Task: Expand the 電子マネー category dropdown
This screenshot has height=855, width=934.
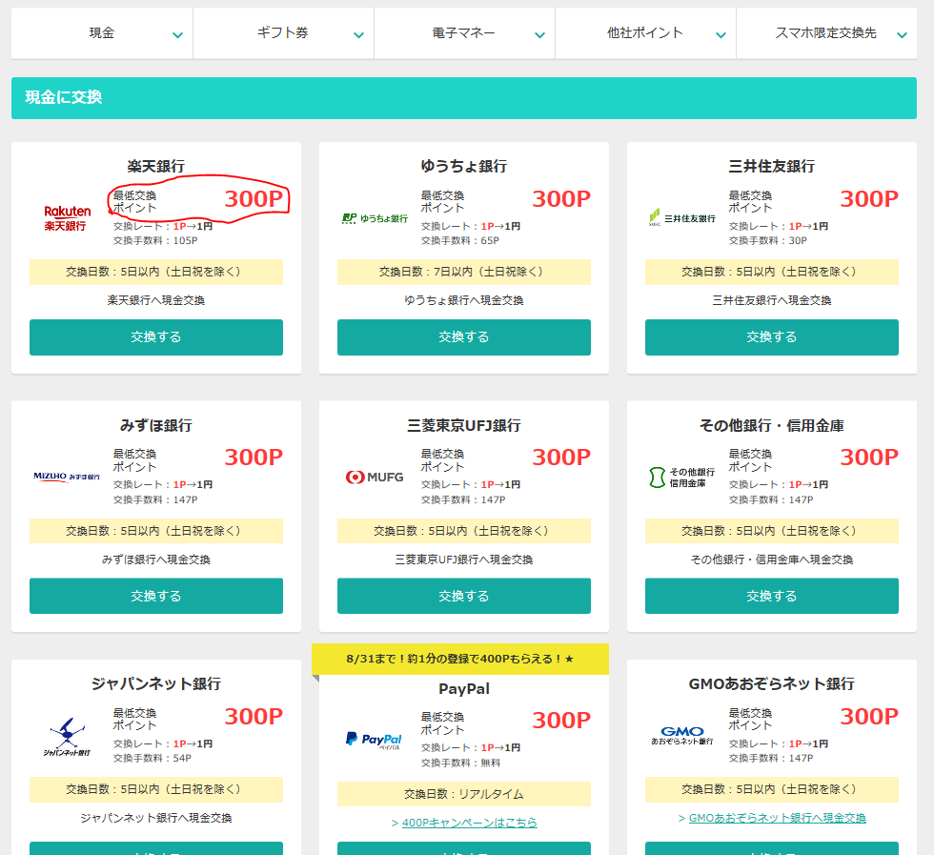Action: pos(464,33)
